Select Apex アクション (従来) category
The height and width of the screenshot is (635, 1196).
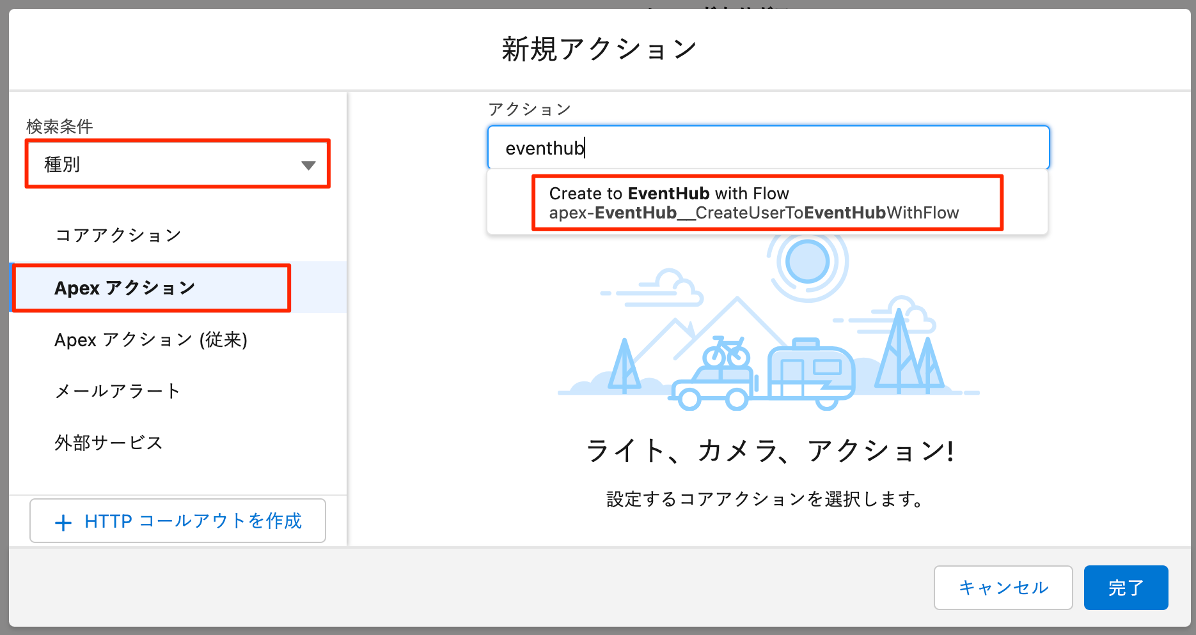point(179,339)
